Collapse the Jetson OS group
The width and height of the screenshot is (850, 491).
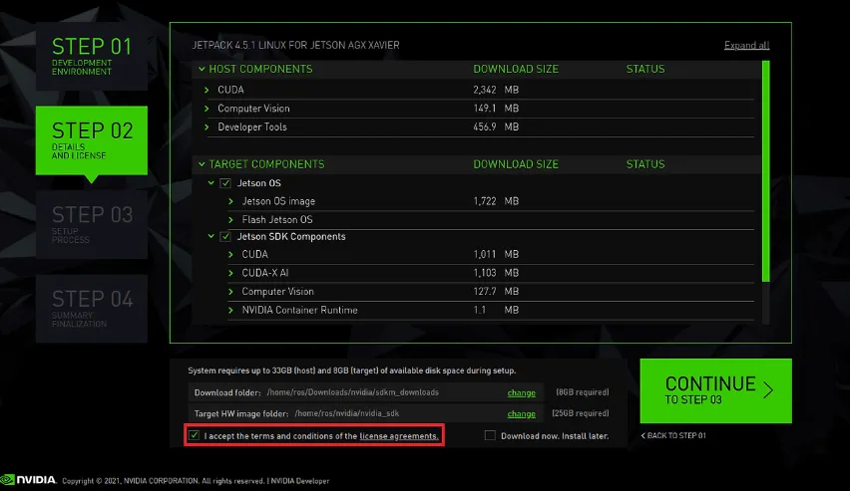pyautogui.click(x=212, y=183)
